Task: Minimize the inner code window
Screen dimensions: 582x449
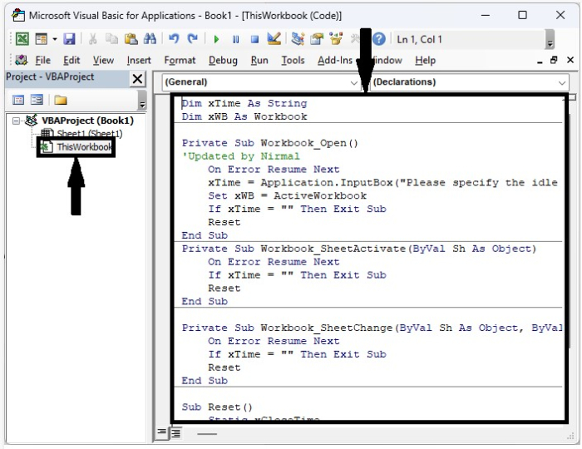Action: (540, 62)
